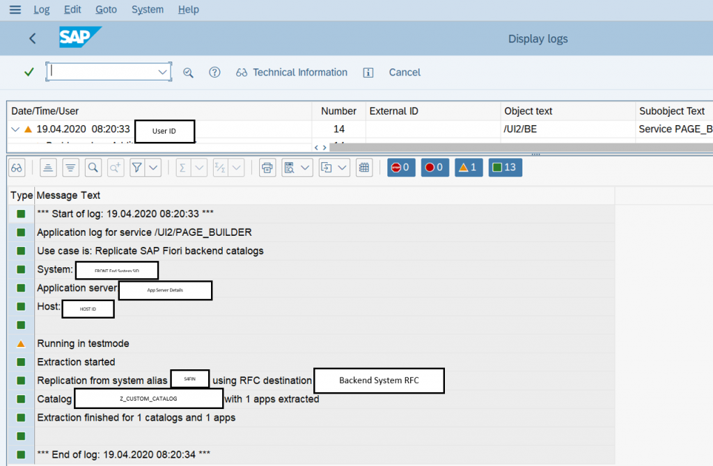713x466 pixels.
Task: Click the Views icon
Action: click(289, 168)
